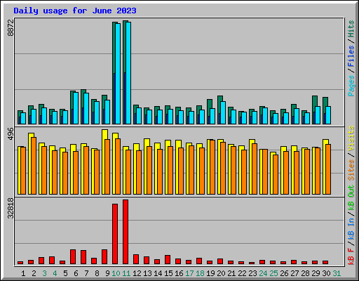The width and height of the screenshot is (359, 281).
Task: Click the day 4 red kB bar
Action: point(52,260)
